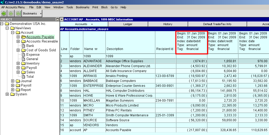Open the Tools menu
269x135 pixels.
[70, 7]
